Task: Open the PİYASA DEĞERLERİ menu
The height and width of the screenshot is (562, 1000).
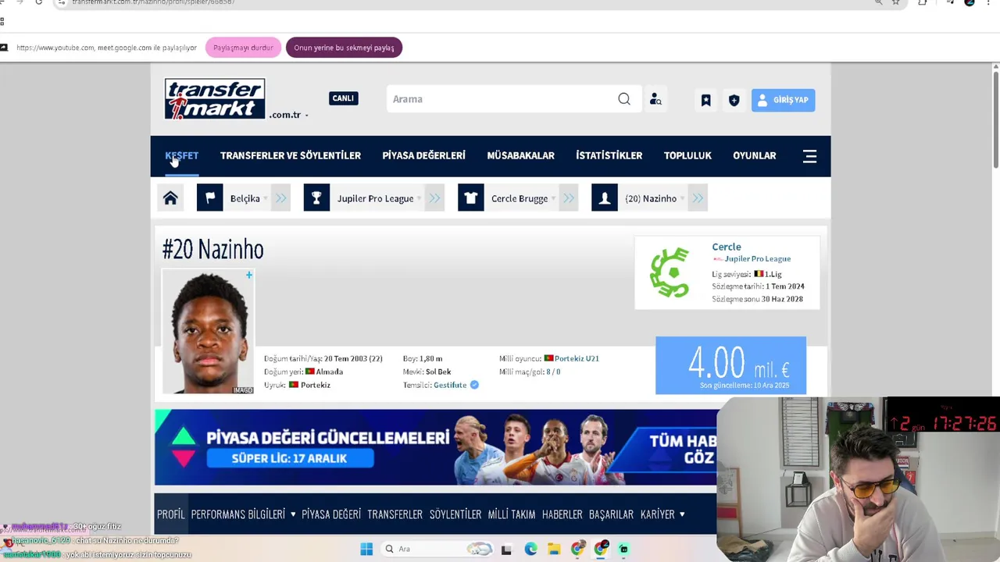Action: pyautogui.click(x=423, y=155)
